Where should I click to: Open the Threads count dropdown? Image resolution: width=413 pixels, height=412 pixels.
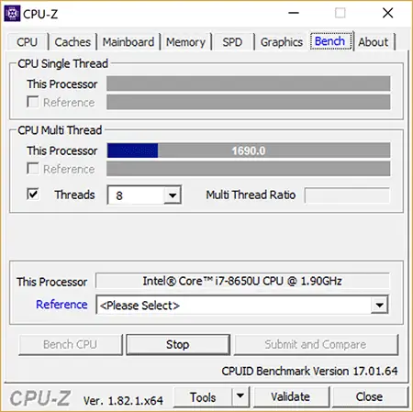[x=173, y=195]
